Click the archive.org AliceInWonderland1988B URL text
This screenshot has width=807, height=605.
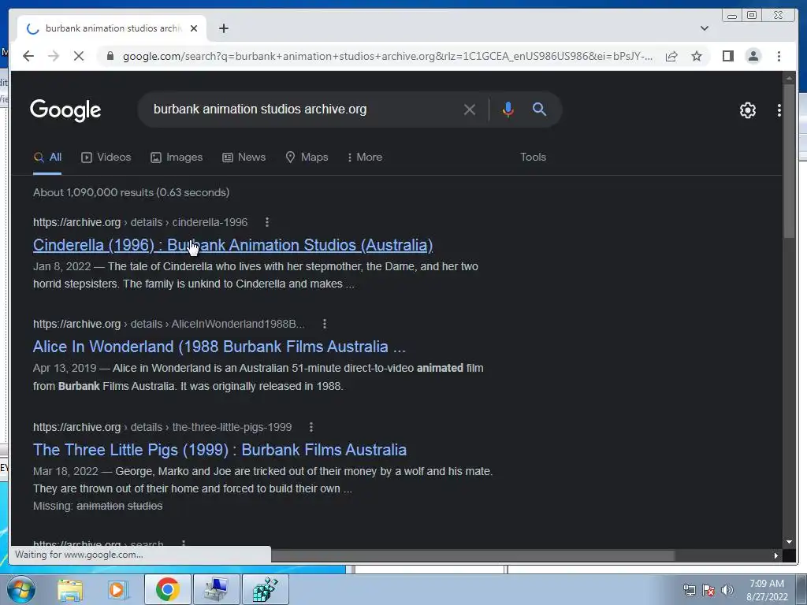coord(169,324)
